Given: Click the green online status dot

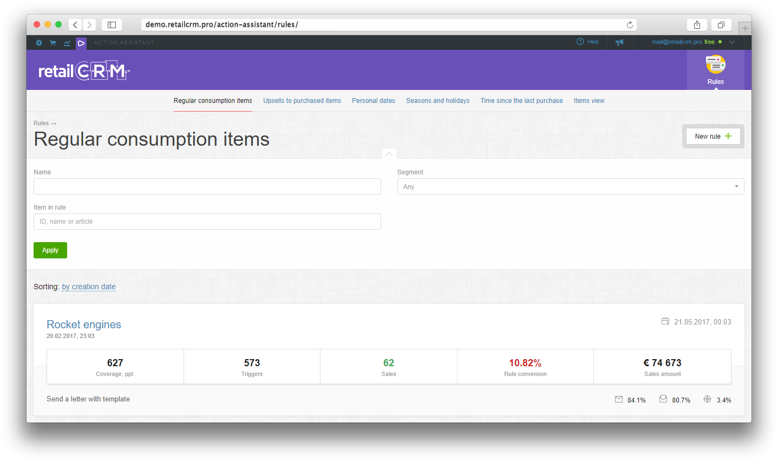Looking at the screenshot, I should click(x=720, y=42).
